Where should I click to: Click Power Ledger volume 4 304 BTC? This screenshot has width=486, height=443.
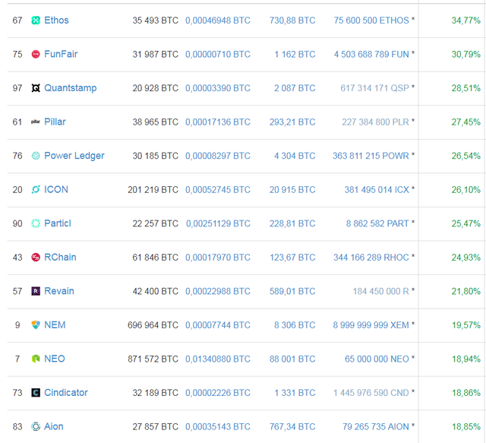click(x=295, y=156)
